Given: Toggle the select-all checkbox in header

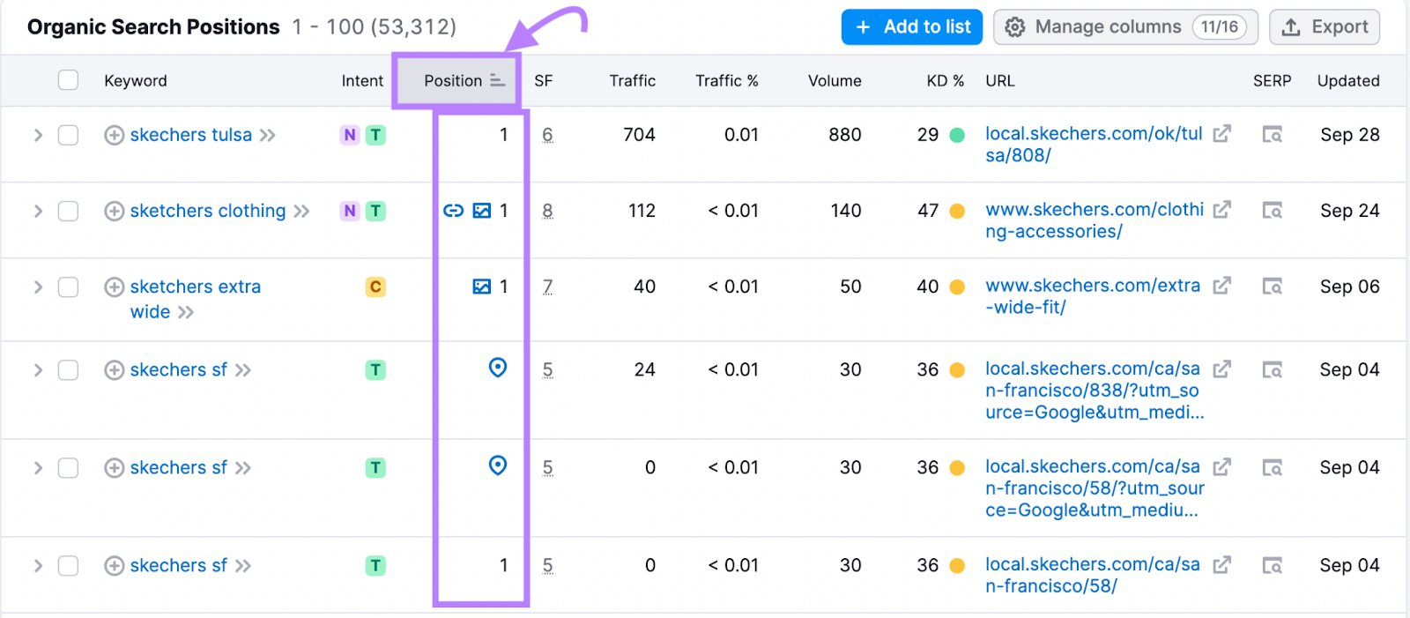Looking at the screenshot, I should 68,80.
